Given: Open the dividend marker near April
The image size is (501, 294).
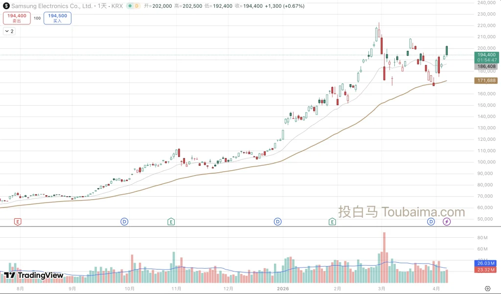Looking at the screenshot, I should pyautogui.click(x=431, y=222).
